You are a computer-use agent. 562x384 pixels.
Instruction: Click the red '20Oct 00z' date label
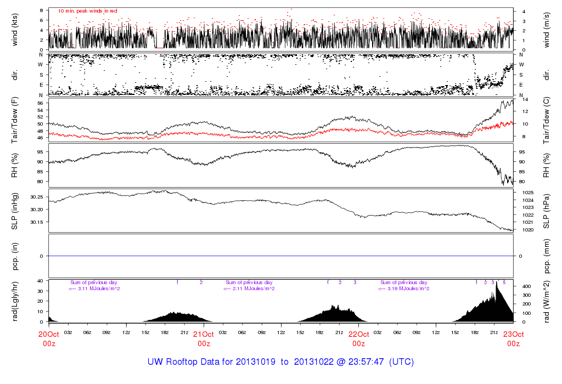click(49, 338)
